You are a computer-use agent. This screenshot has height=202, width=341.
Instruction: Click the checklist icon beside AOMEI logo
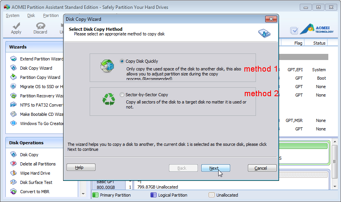(294, 30)
